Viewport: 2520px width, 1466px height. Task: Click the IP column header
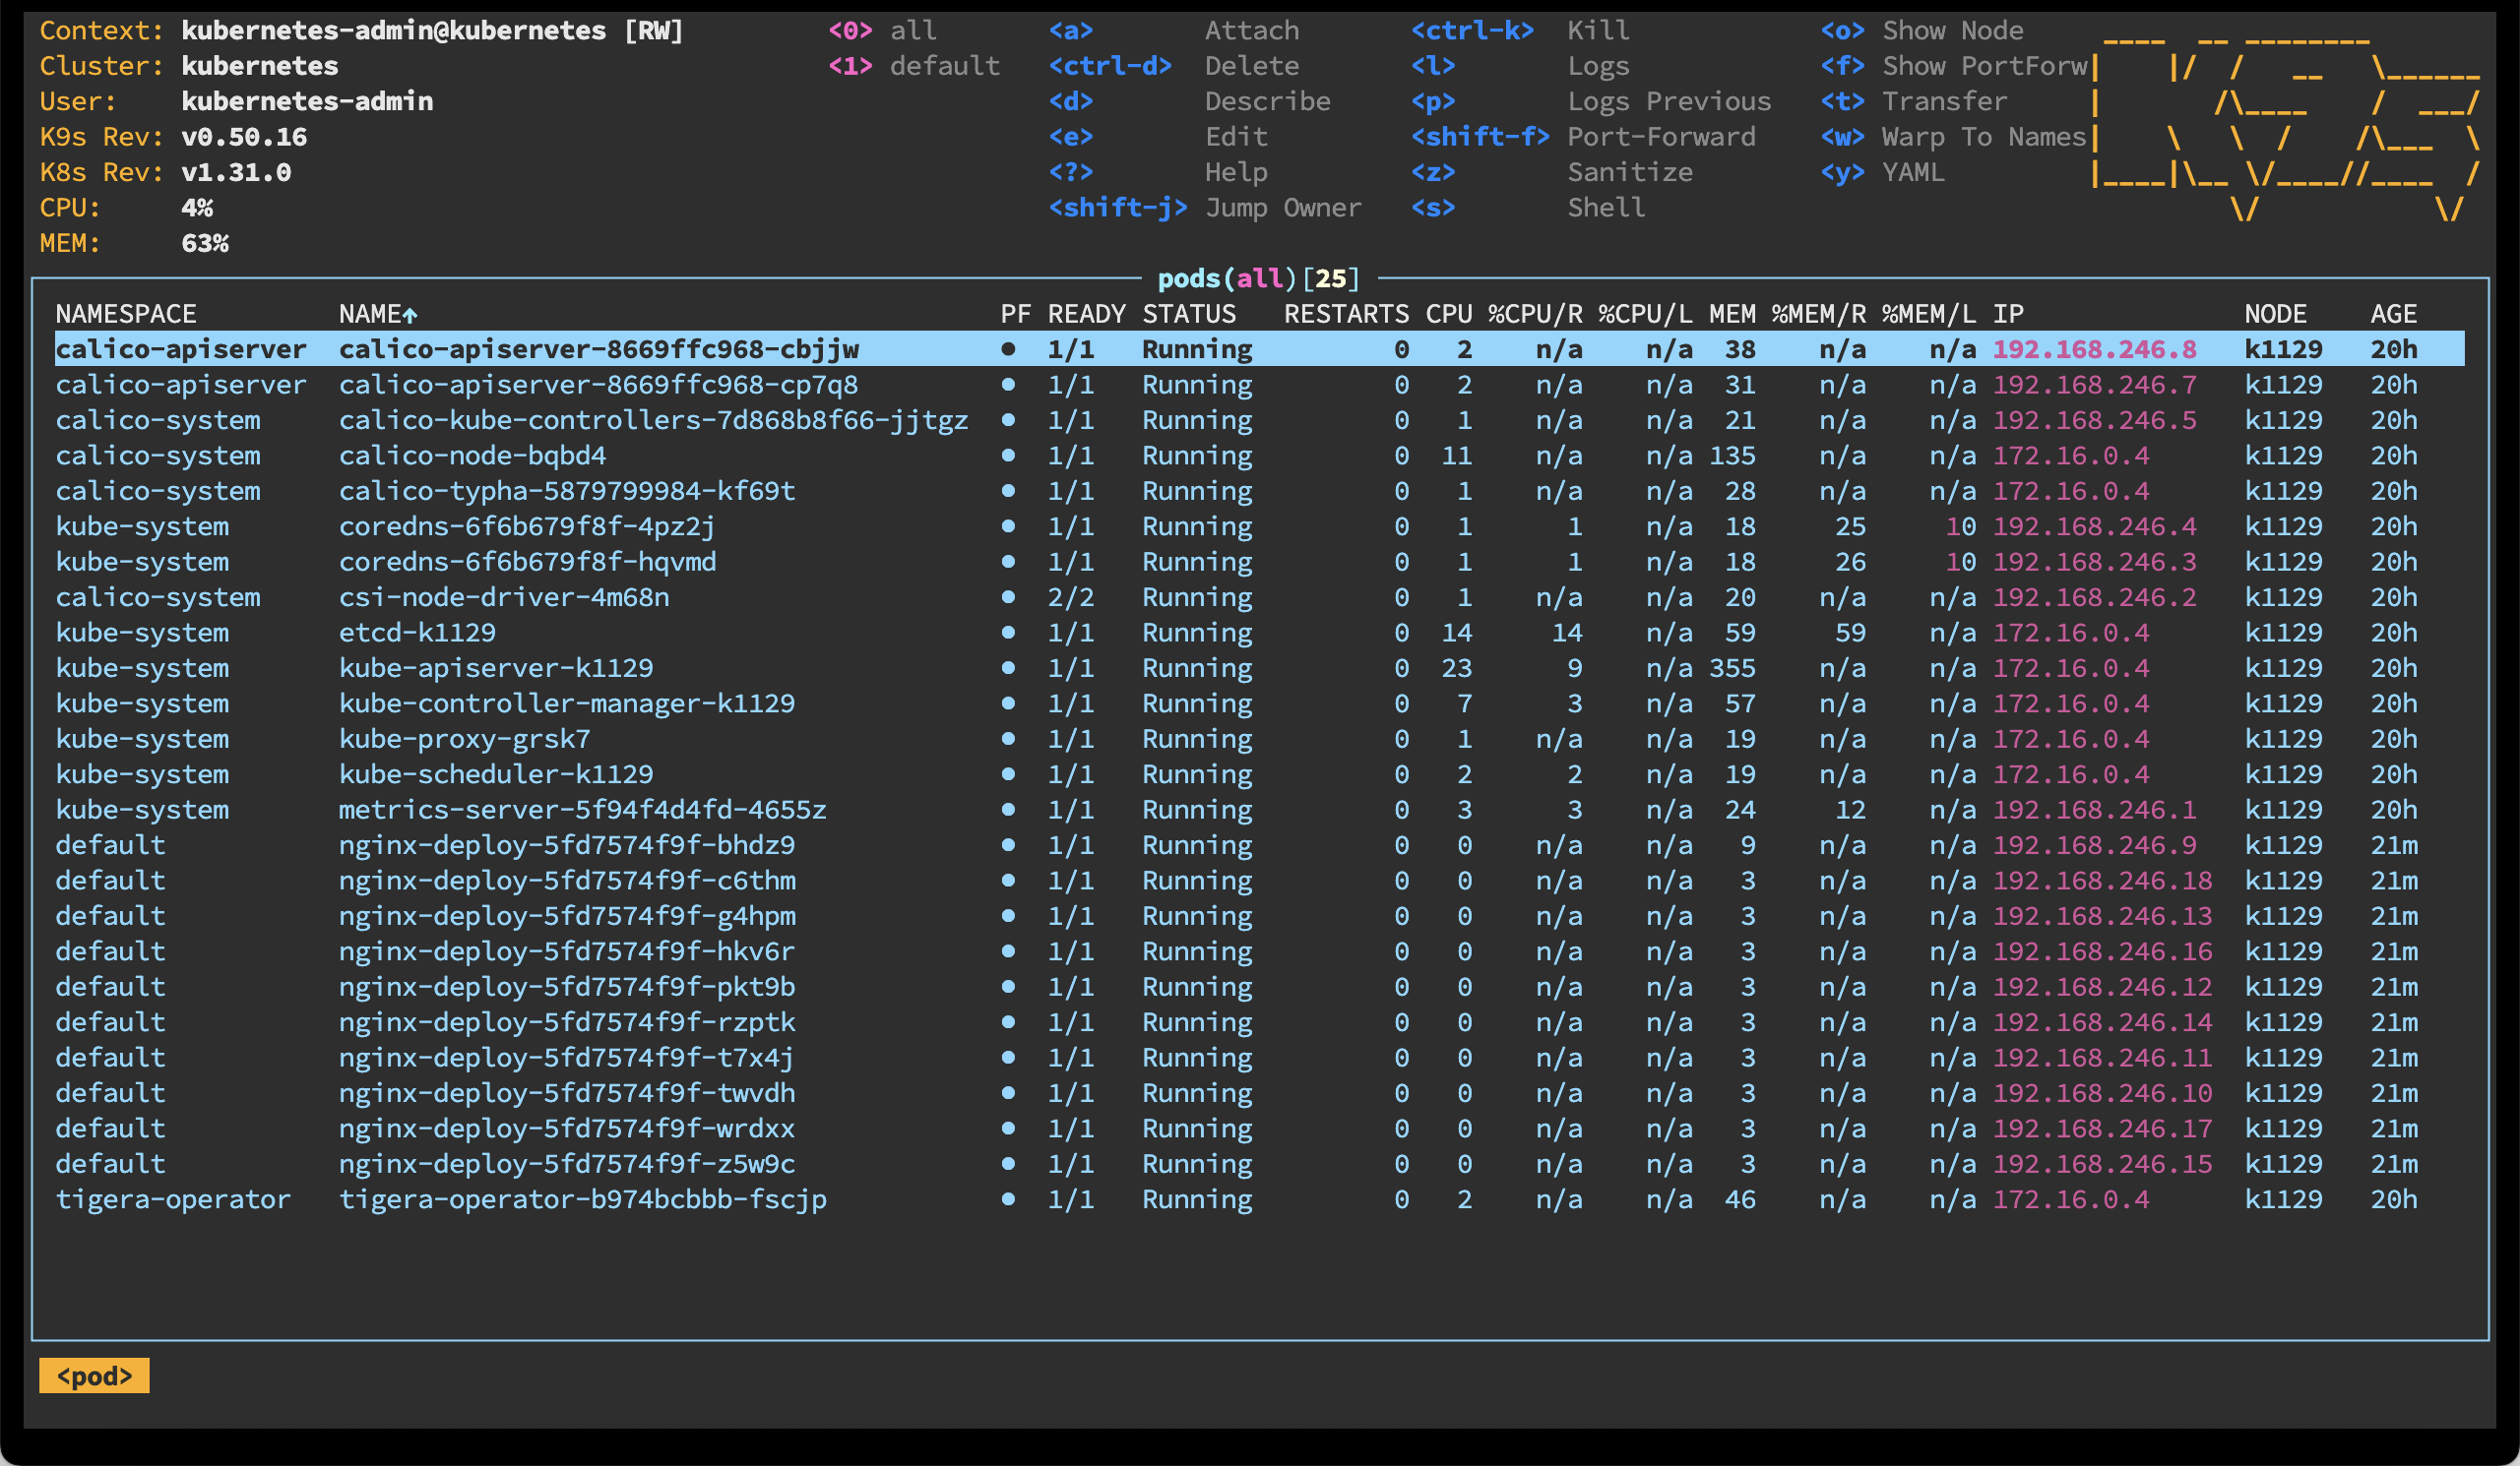pyautogui.click(x=2008, y=315)
